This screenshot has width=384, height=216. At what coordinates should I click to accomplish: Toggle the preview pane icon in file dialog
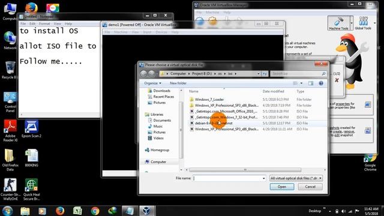click(x=311, y=83)
